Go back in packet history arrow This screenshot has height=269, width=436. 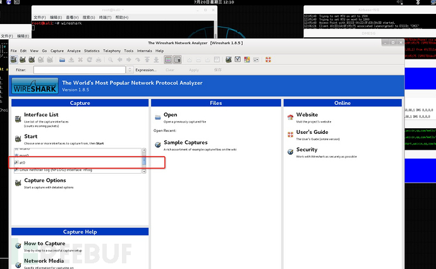(120, 60)
